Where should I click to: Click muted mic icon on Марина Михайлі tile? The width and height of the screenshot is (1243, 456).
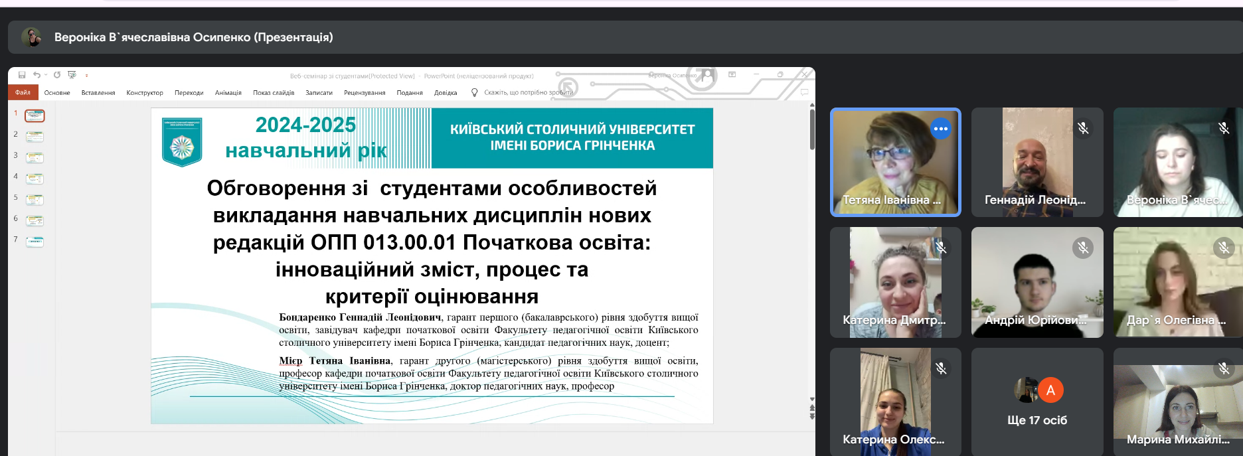(1224, 368)
